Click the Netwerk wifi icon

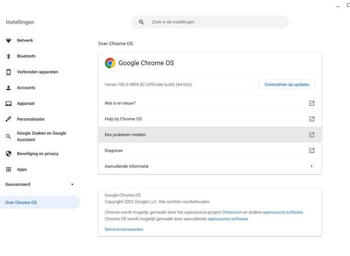(8, 41)
